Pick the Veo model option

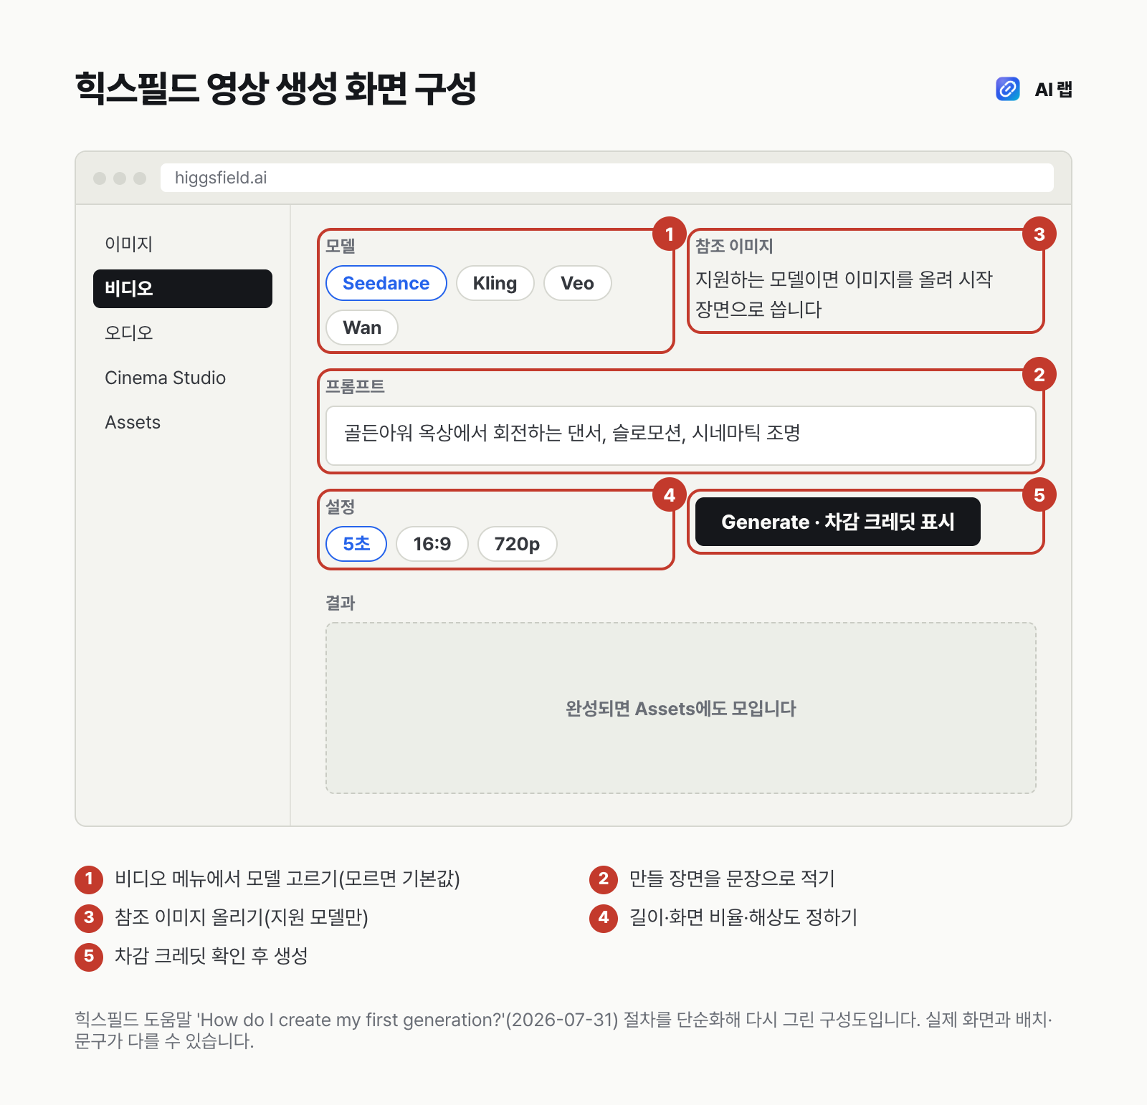578,283
